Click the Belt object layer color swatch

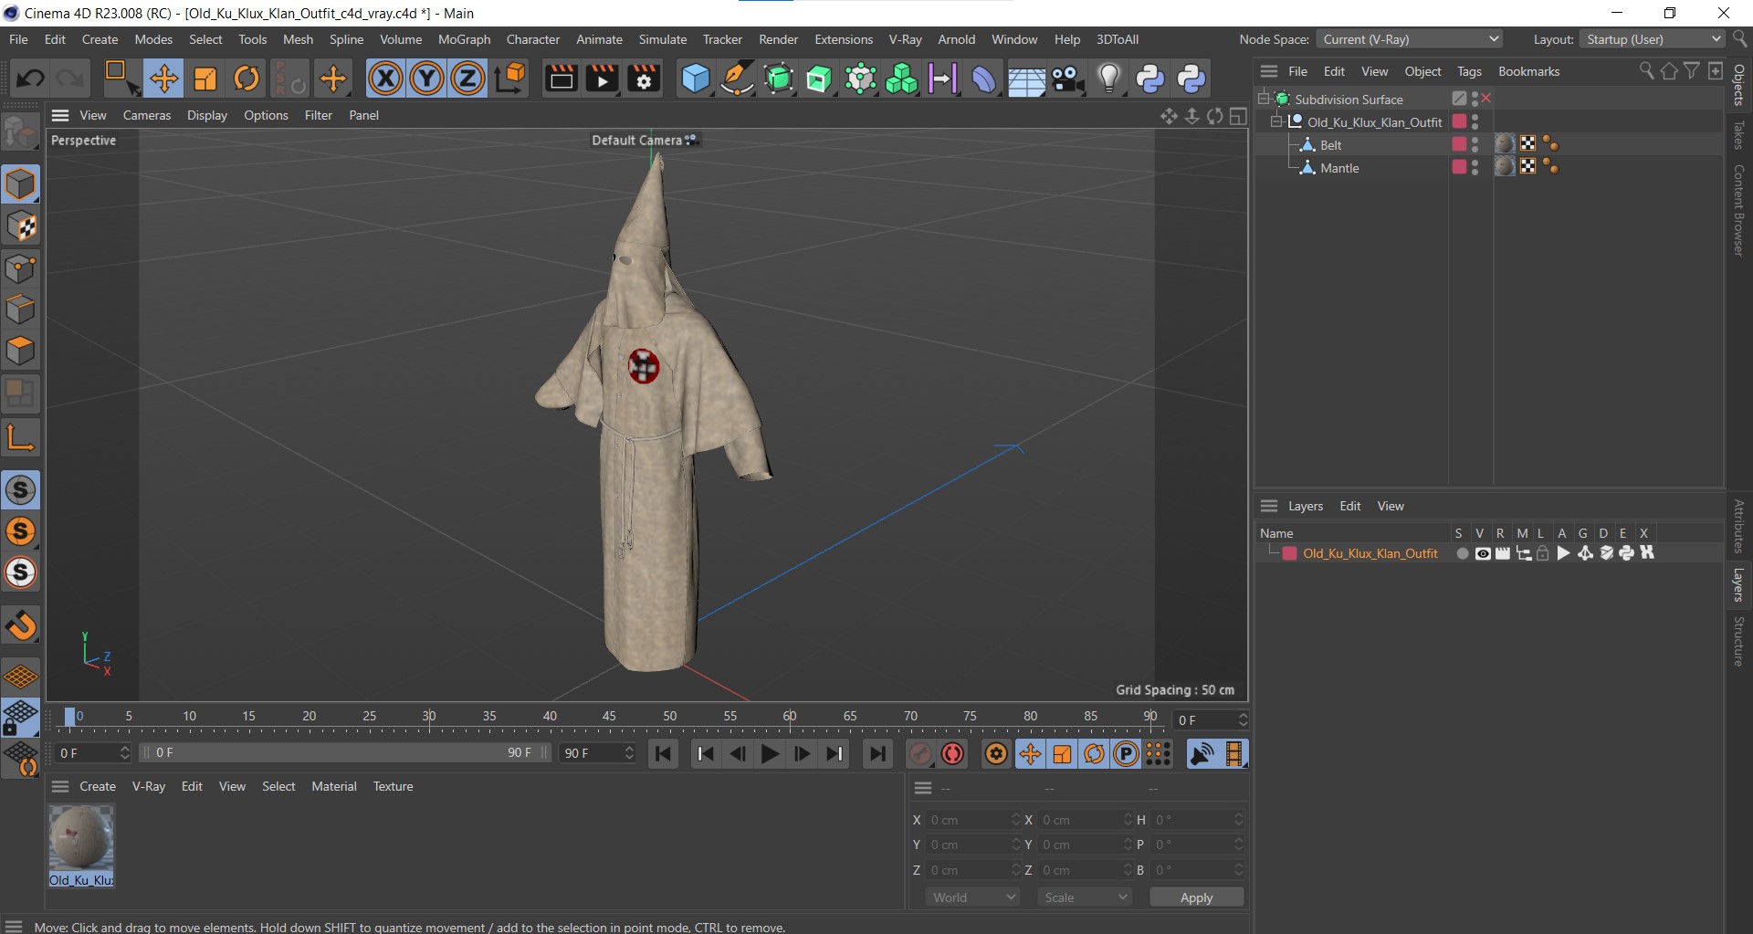(1459, 144)
